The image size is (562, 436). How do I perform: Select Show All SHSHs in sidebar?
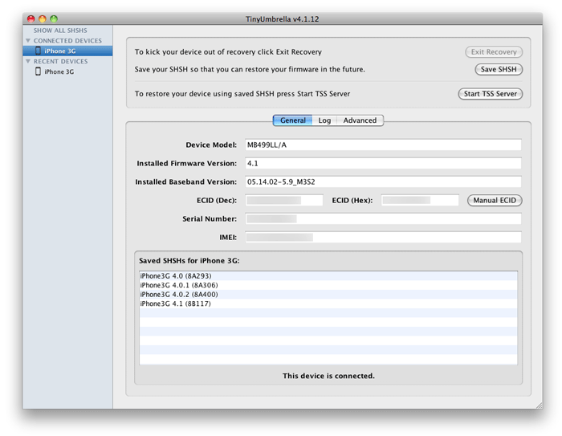(59, 31)
